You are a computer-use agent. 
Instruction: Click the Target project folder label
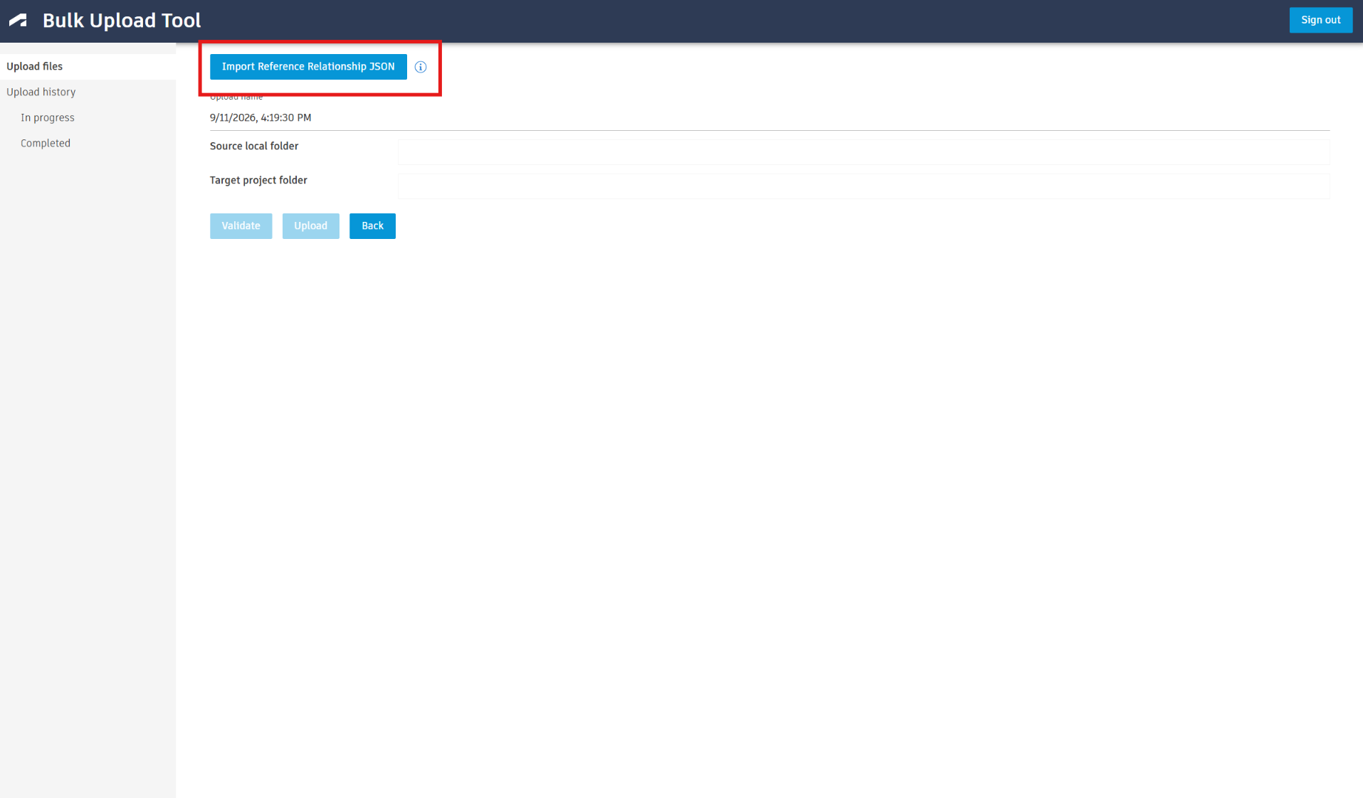coord(258,181)
